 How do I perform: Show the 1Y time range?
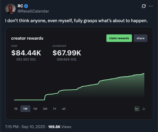pos(54,109)
